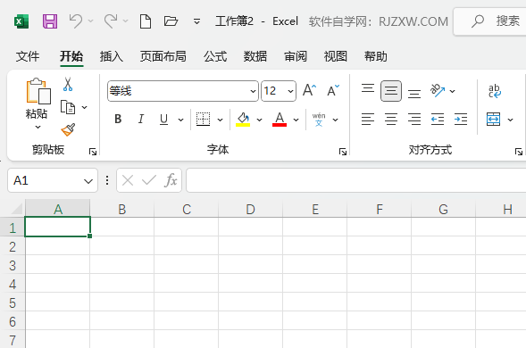Increase the indent
This screenshot has width=526, height=348.
click(x=461, y=120)
